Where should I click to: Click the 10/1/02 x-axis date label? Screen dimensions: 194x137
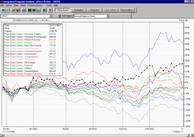[123, 129]
